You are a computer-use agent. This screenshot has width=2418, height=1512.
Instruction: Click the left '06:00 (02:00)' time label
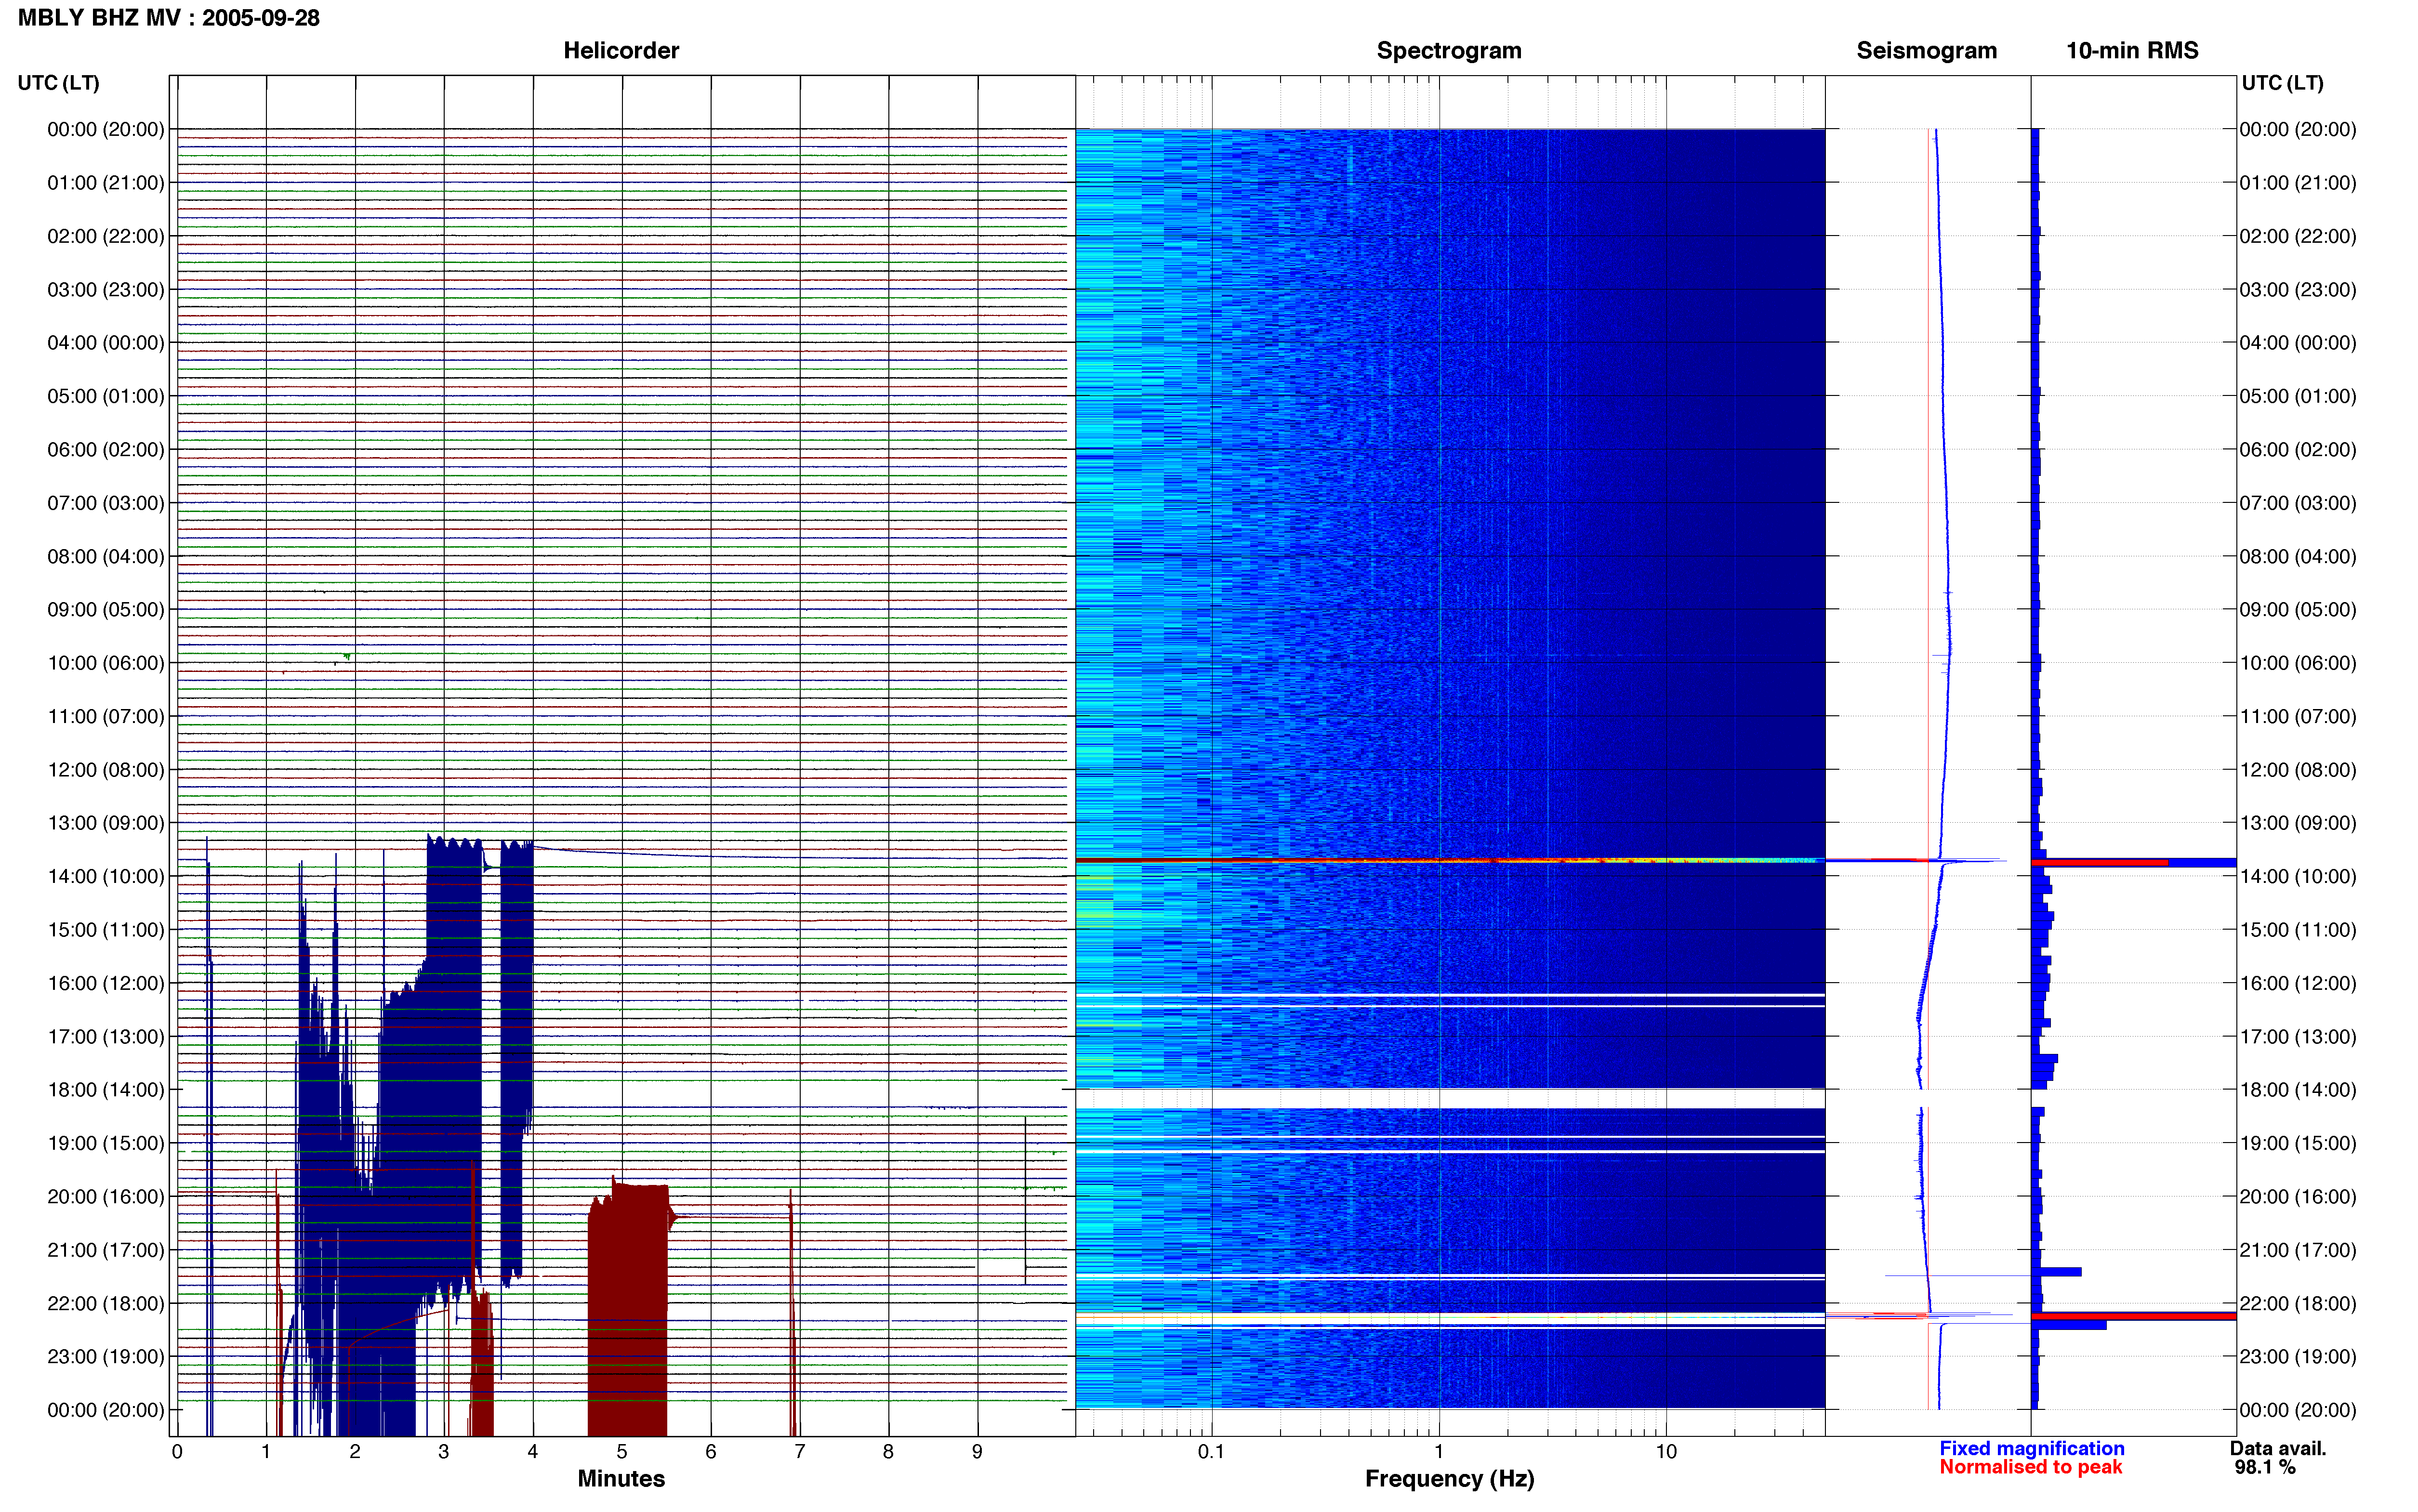[x=106, y=449]
